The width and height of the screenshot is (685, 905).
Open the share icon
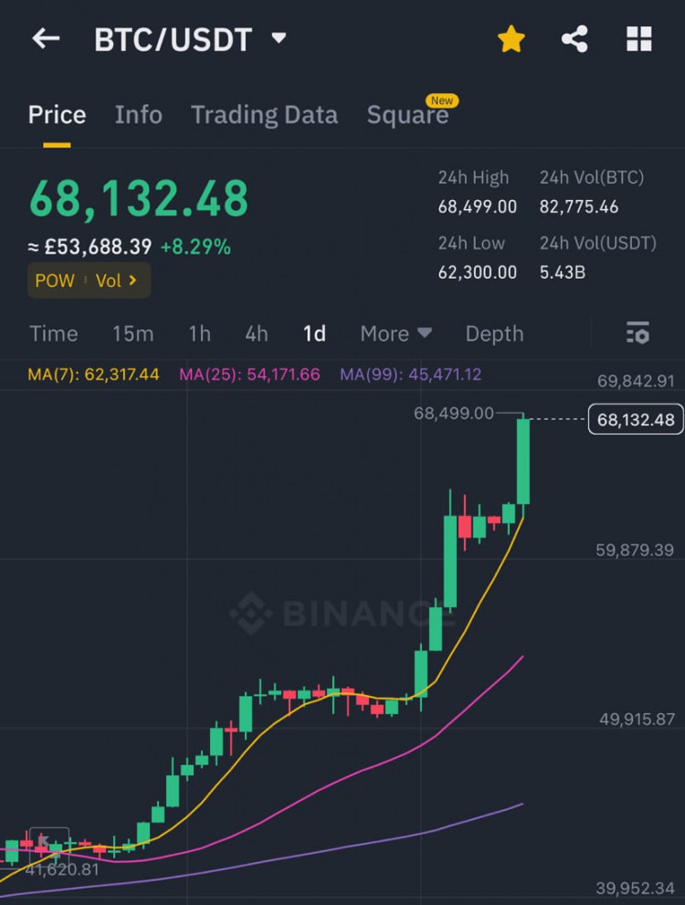pos(574,39)
